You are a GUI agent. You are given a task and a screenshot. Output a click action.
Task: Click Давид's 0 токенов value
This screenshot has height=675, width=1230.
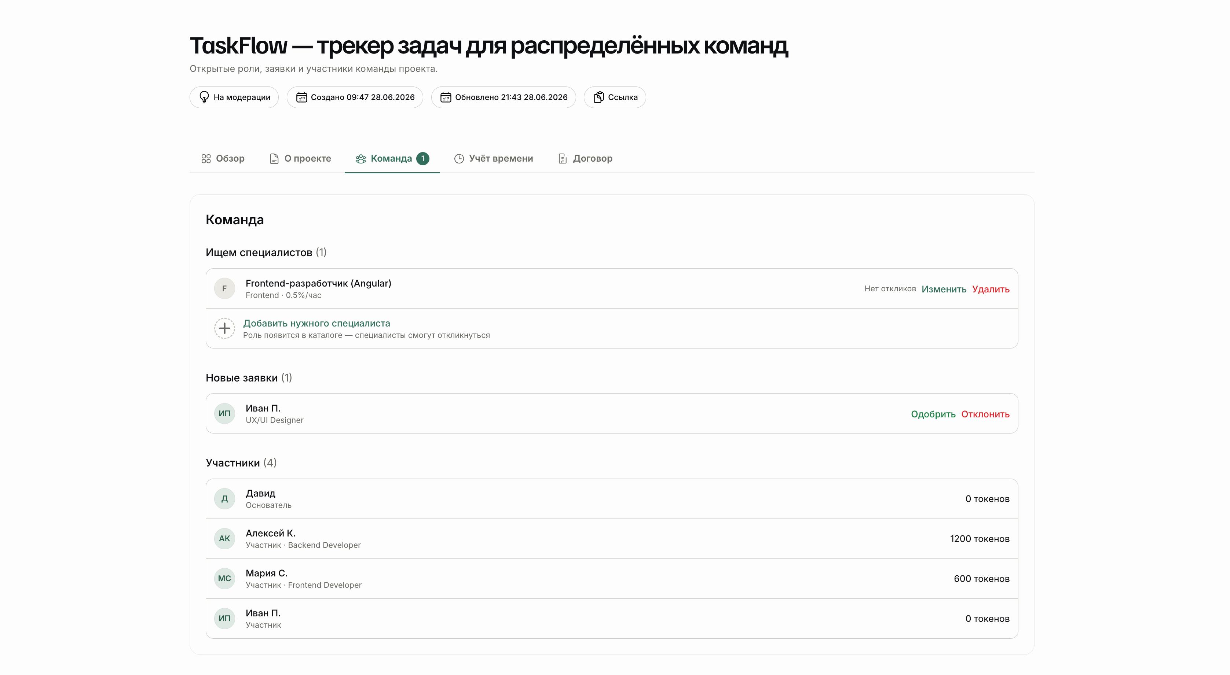pos(988,499)
